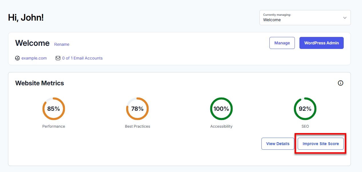Click the View Details button
This screenshot has width=362, height=172.
[278, 144]
